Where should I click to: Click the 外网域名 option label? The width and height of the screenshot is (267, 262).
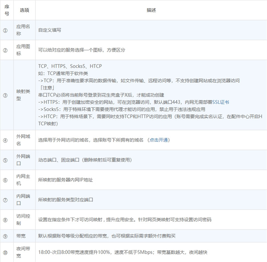point(24,140)
